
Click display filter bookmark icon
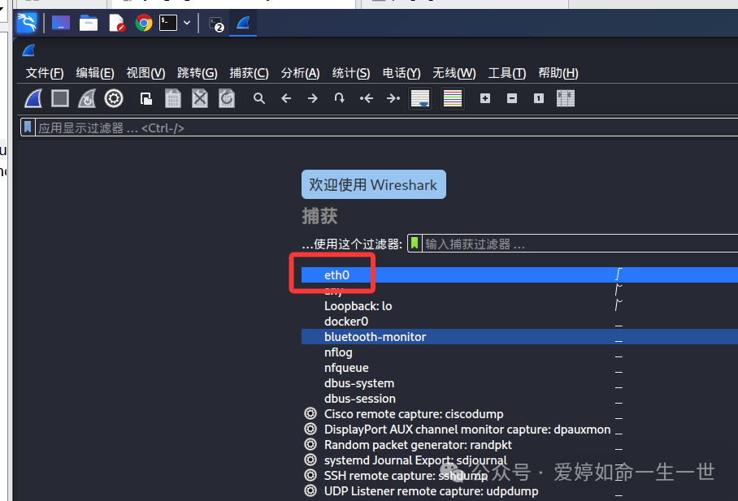click(28, 127)
